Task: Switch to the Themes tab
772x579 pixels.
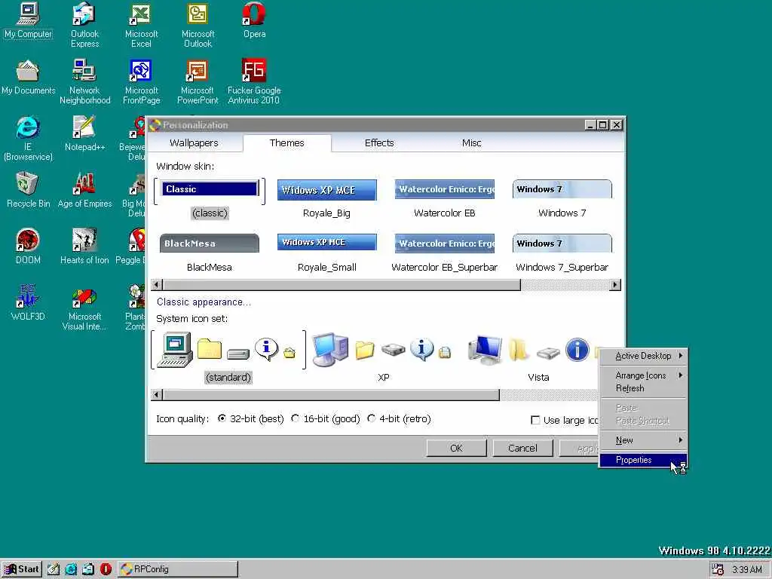Action: tap(287, 142)
